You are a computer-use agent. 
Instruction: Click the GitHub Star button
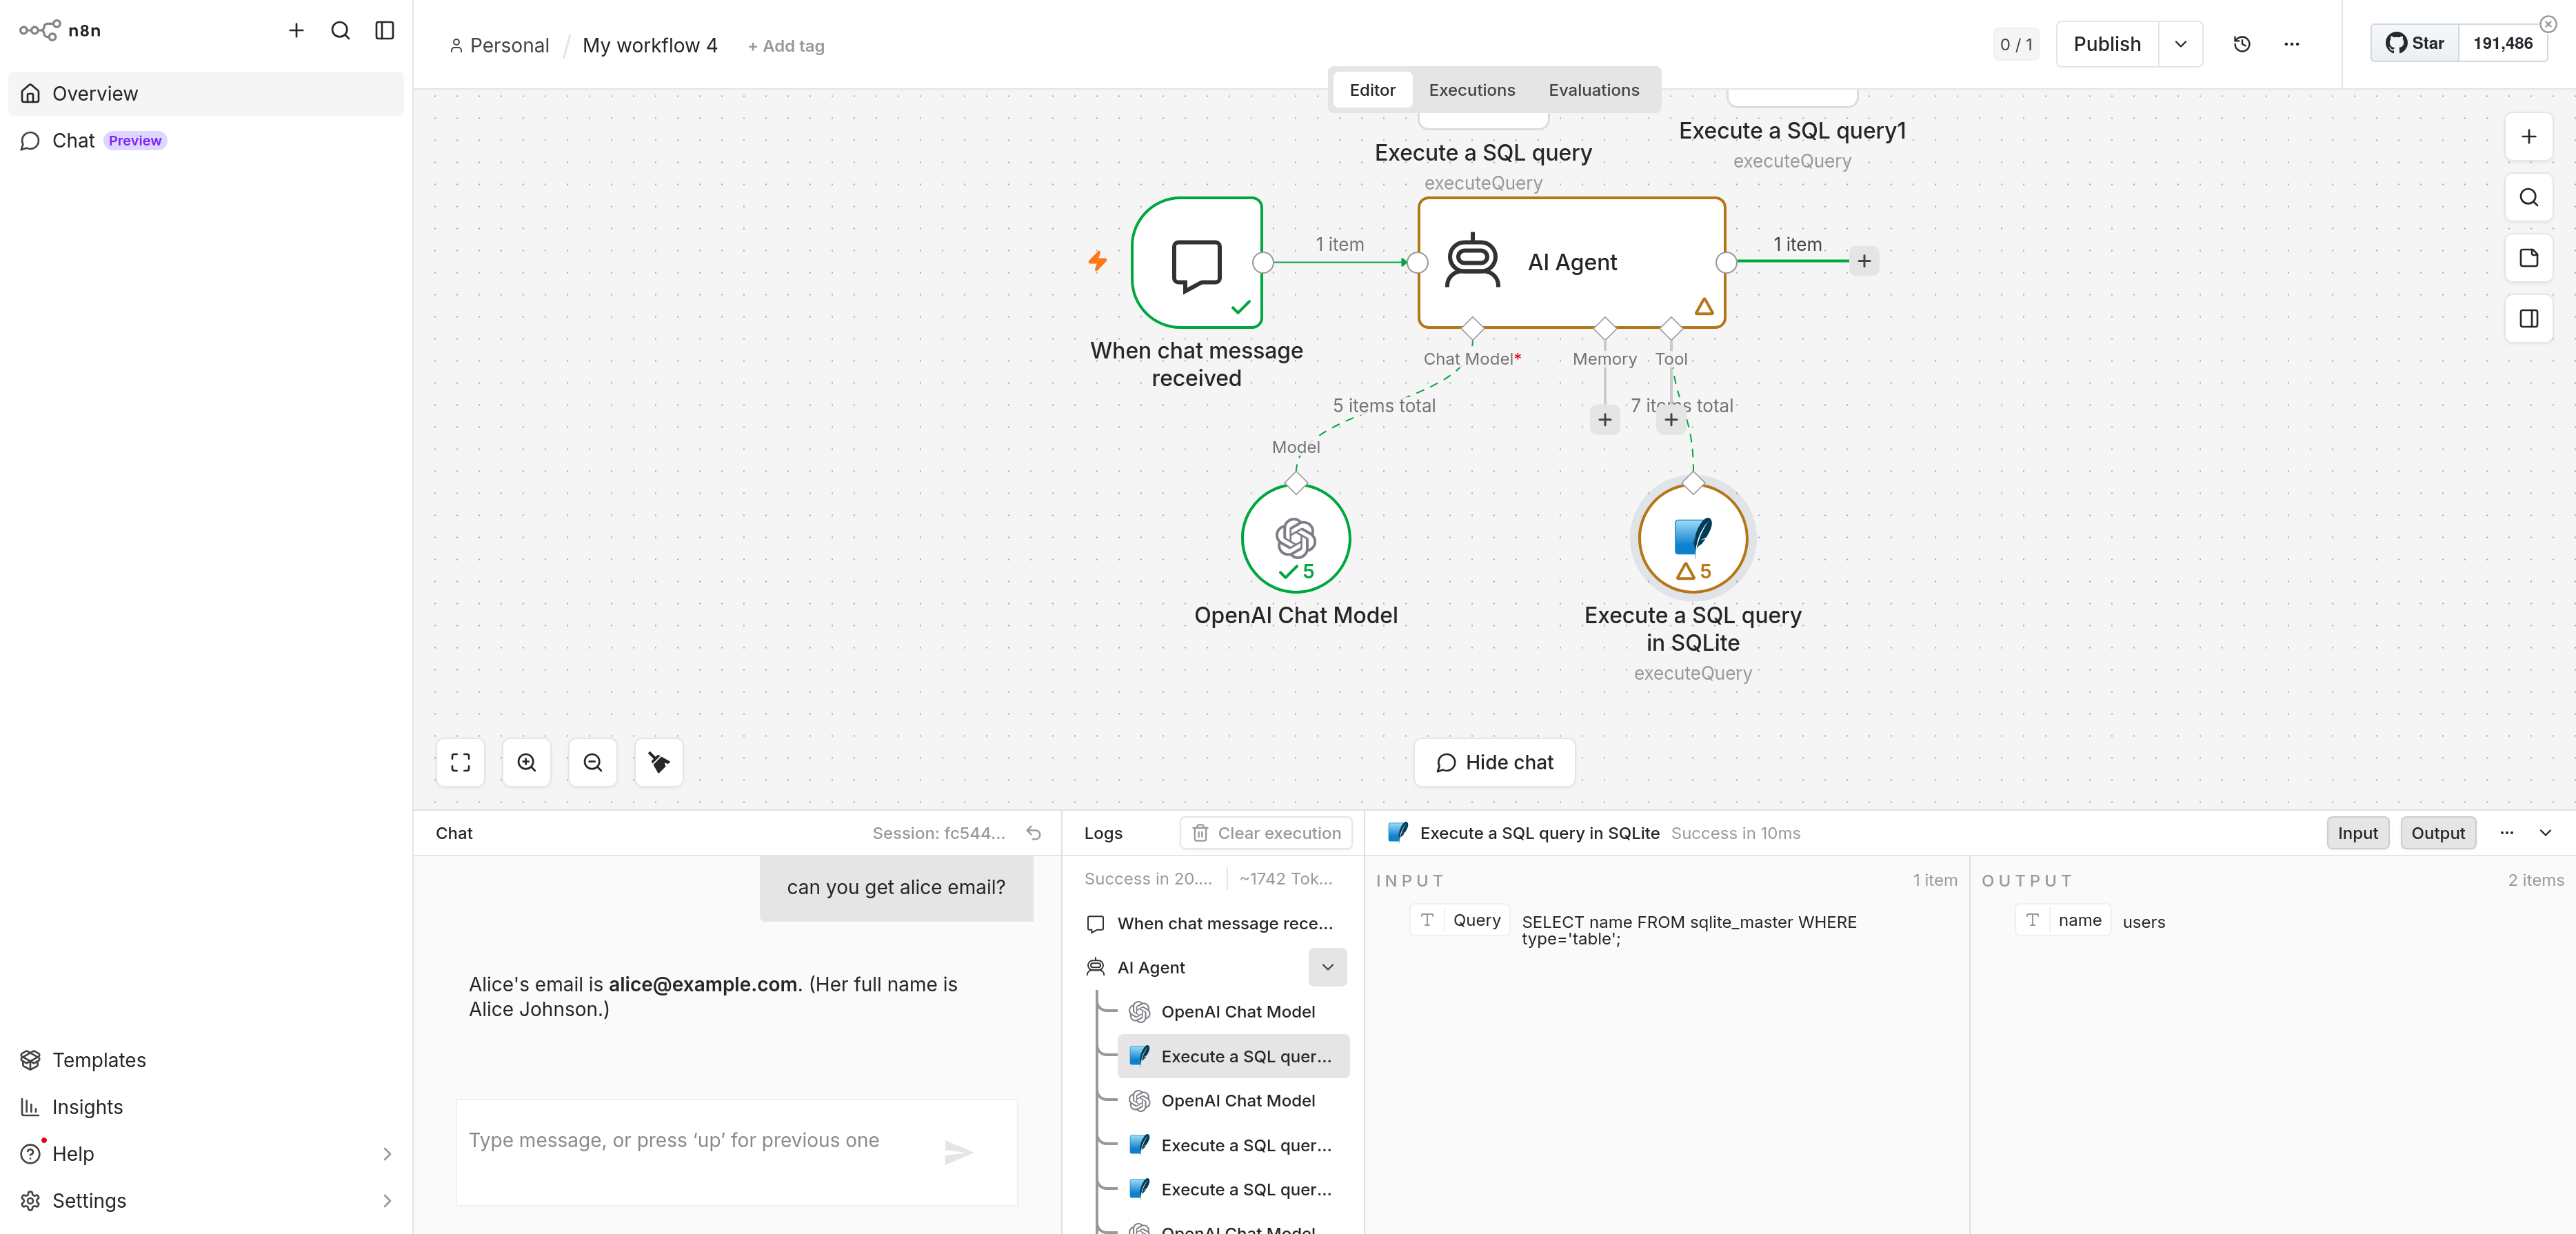coord(2414,43)
